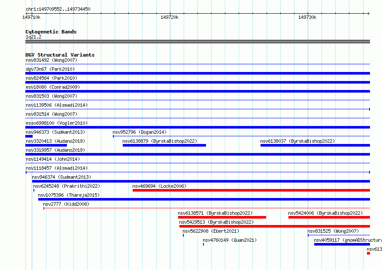Click the 1q21.2 cytogenetic band bar
The width and height of the screenshot is (382, 270).
[x=197, y=42]
